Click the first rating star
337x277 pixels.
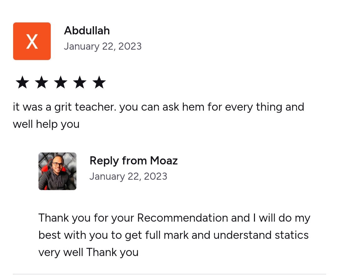point(22,83)
